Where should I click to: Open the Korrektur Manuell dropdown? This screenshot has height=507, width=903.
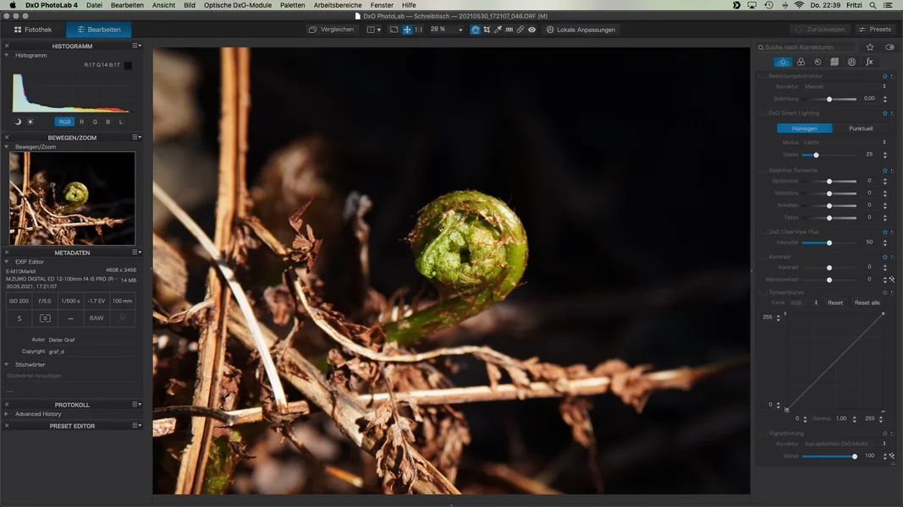(x=845, y=86)
